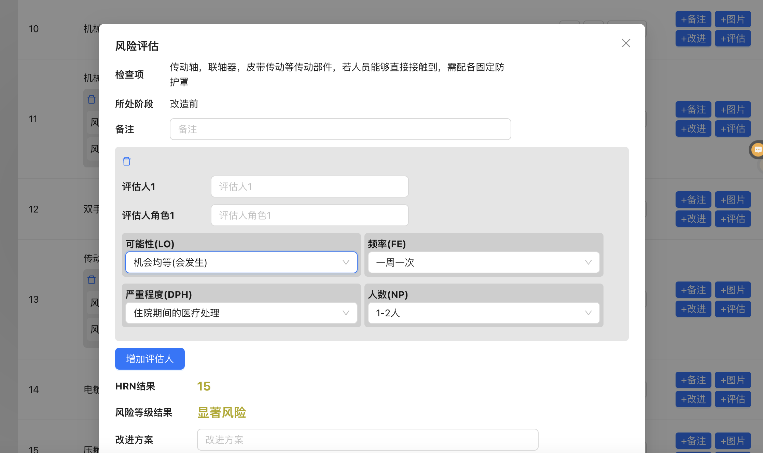Viewport: 763px width, 453px height.
Task: Open the 可能性(LO) dropdown
Action: [241, 262]
